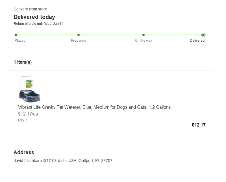Open the pet waterer product thumbnail

(x=30, y=89)
